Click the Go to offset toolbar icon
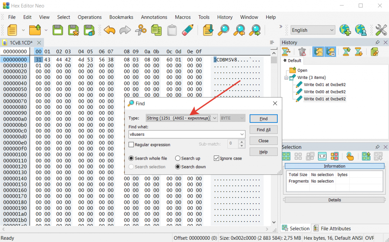 (x=208, y=30)
